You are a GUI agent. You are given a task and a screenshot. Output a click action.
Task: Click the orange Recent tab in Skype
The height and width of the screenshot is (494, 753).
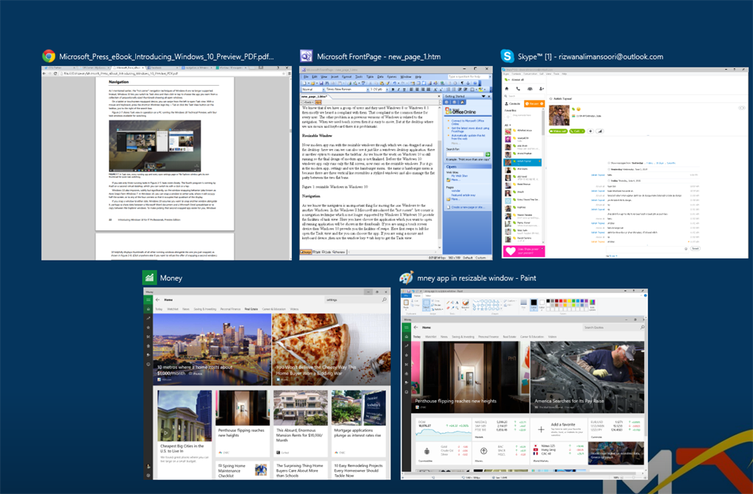point(534,103)
